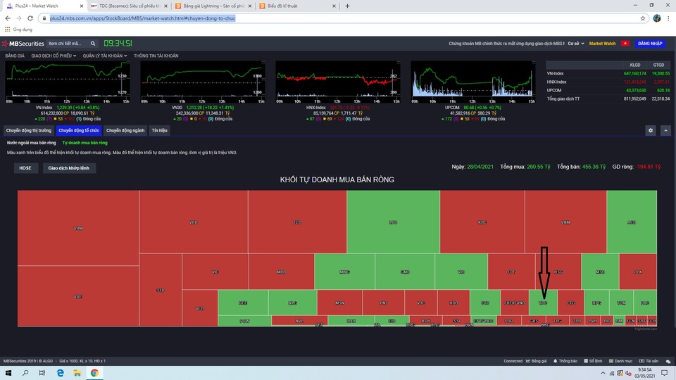Toggle the HOSE exchange filter button
Image resolution: width=676 pixels, height=380 pixels.
click(26, 167)
